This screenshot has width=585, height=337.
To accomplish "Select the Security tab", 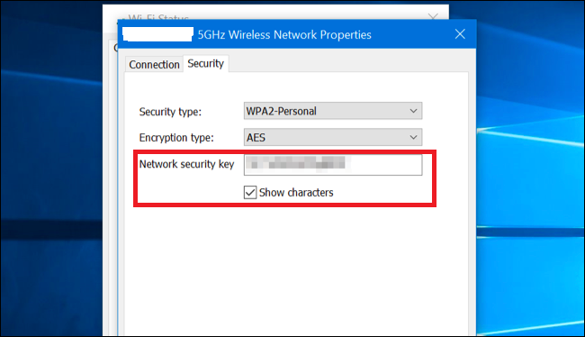I will click(x=205, y=63).
